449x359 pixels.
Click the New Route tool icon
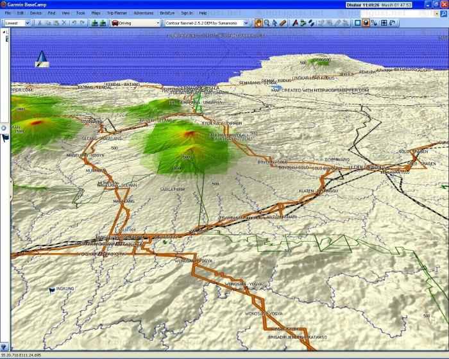(303, 22)
